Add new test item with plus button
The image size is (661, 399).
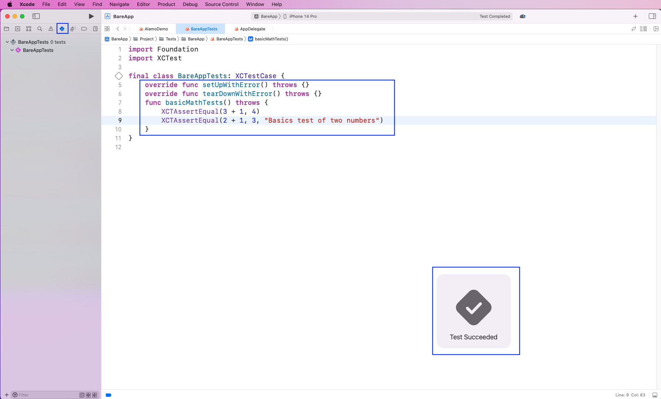coord(6,395)
